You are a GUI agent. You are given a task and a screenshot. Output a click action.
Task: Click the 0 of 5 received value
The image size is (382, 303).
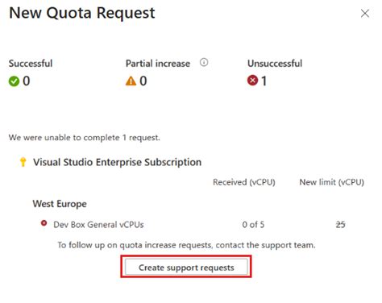pyautogui.click(x=253, y=225)
